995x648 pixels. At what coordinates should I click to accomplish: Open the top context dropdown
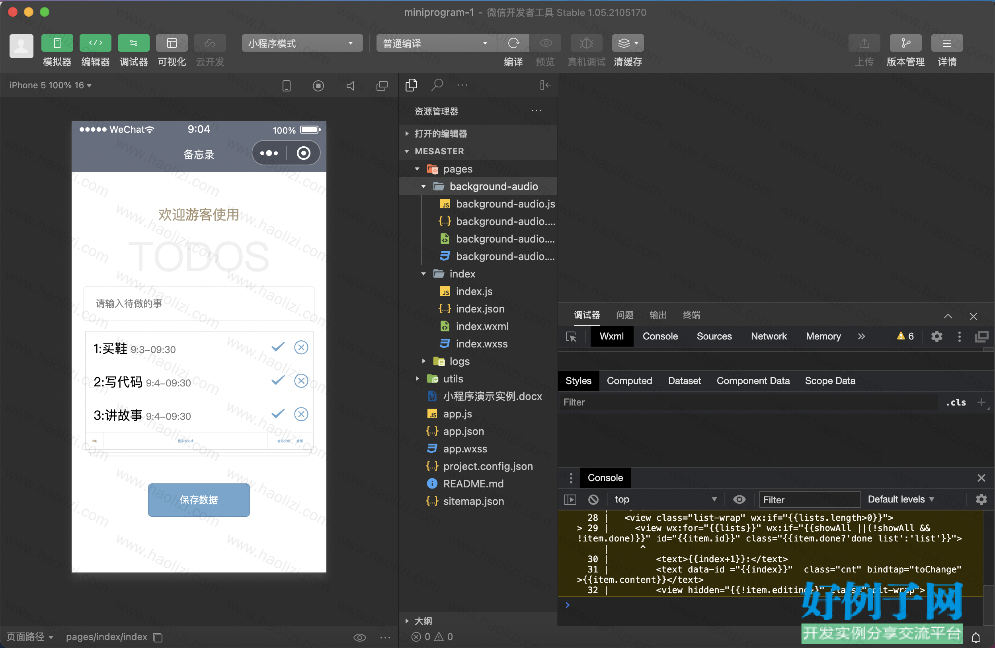665,499
